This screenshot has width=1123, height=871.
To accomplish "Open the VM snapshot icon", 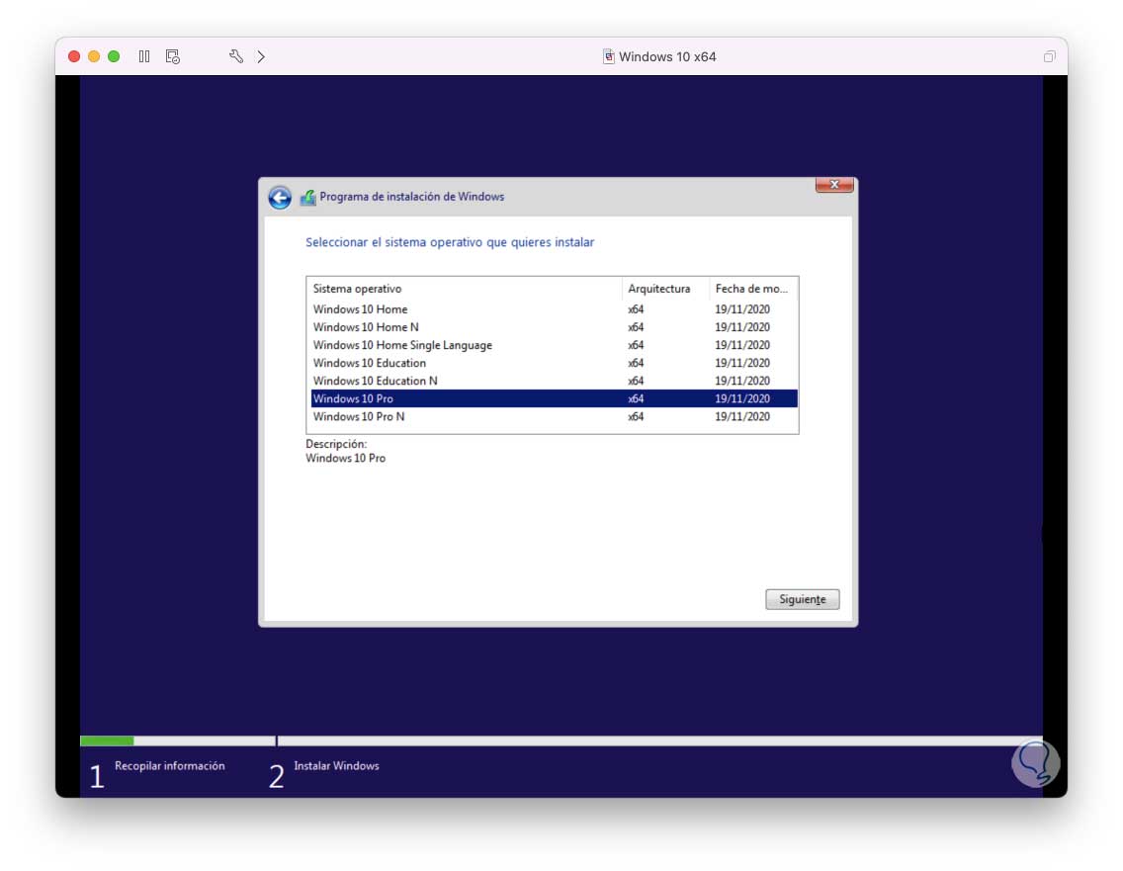I will pos(173,56).
